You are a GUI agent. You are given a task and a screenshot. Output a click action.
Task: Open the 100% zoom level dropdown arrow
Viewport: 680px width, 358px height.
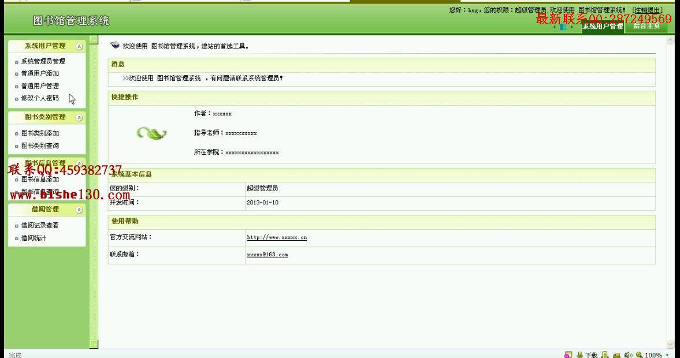click(x=667, y=355)
